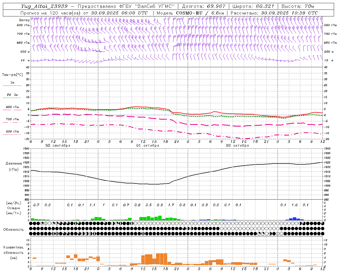Click the Ветер wind panel label
The height and width of the screenshot is (271, 338).
pos(24,20)
